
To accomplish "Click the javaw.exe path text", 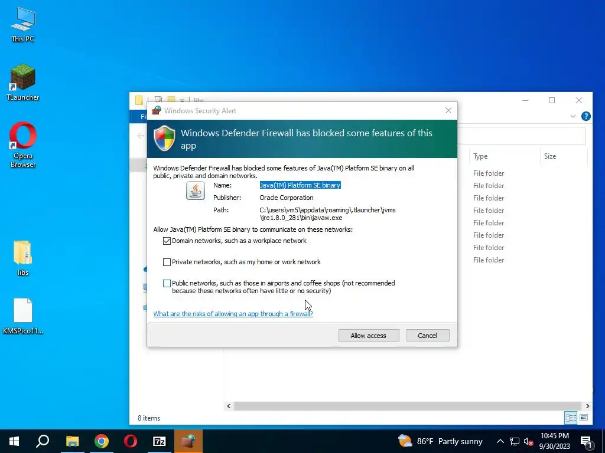I will coord(327,214).
